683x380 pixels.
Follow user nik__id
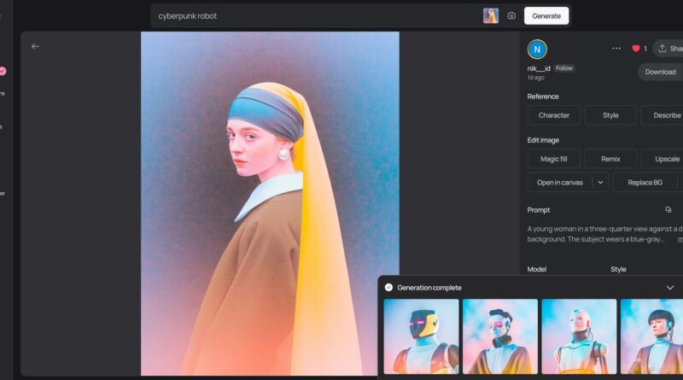pos(564,68)
